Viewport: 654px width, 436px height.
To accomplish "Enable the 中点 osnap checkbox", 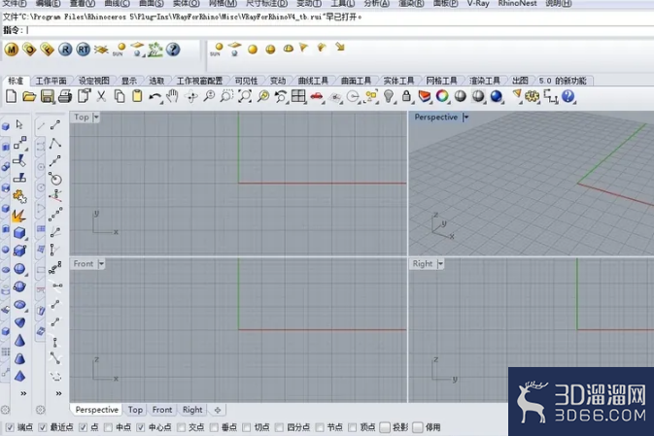I will pyautogui.click(x=108, y=427).
